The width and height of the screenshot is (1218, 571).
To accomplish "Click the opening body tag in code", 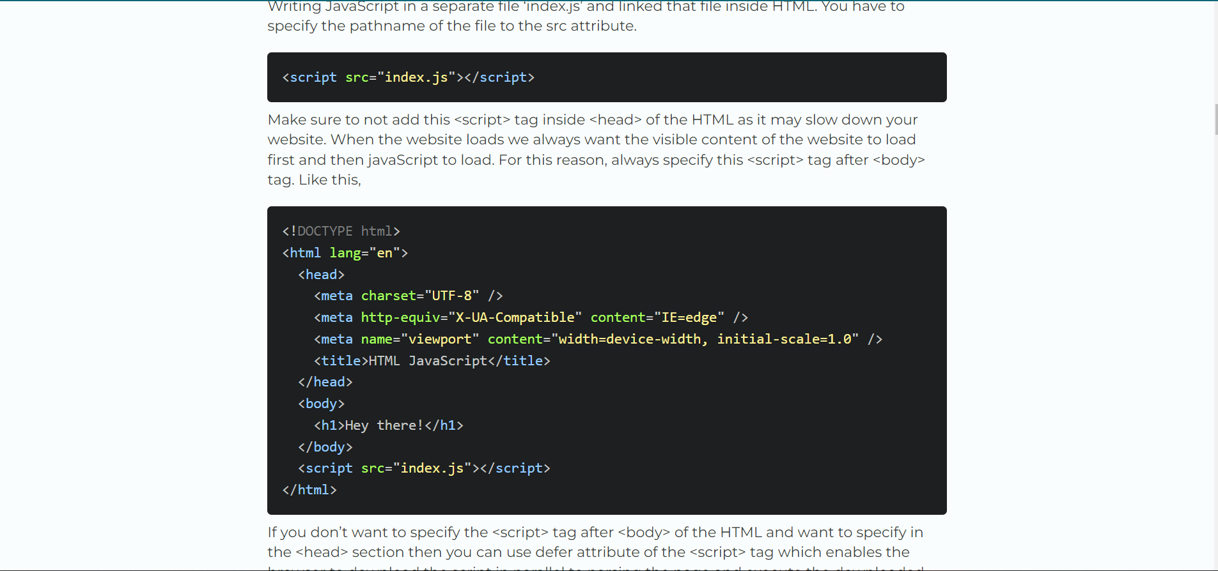I will [321, 404].
